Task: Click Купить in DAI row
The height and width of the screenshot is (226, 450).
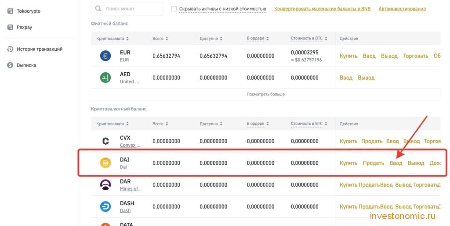Action: point(348,163)
